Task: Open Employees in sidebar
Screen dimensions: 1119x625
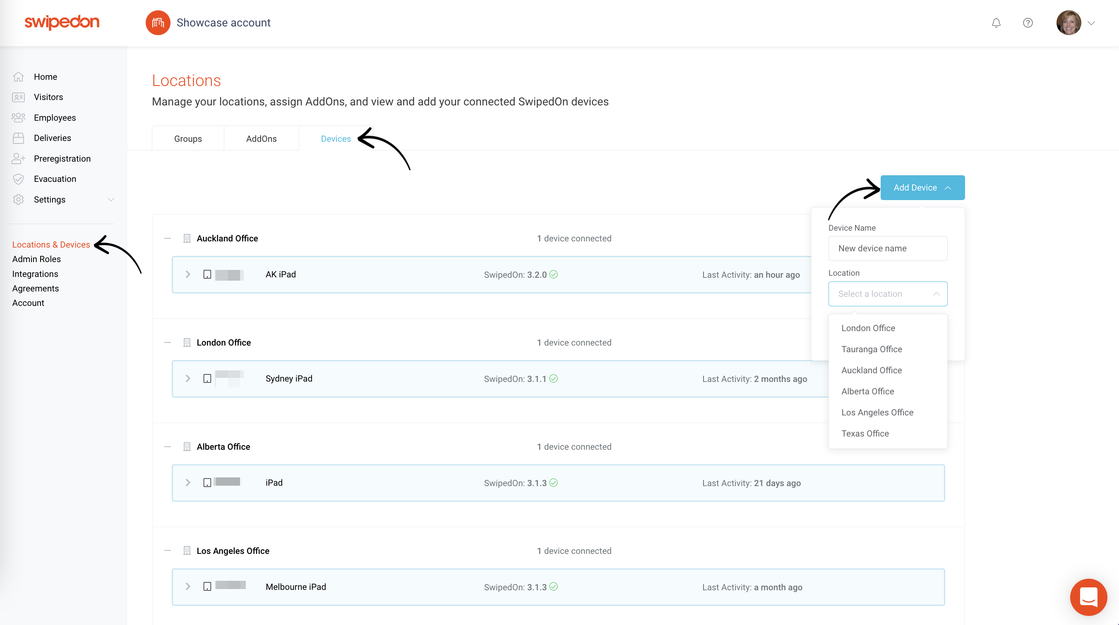Action: pyautogui.click(x=55, y=118)
